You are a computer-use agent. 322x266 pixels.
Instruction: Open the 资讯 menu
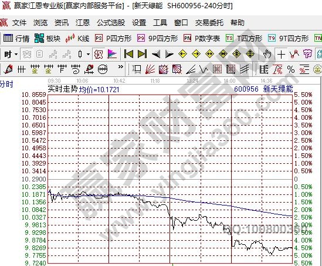(x=62, y=23)
